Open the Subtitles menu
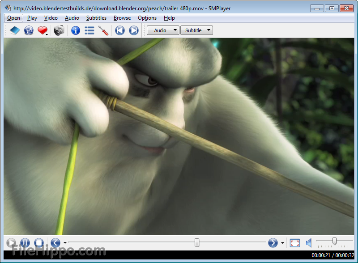358x263 pixels. 96,18
